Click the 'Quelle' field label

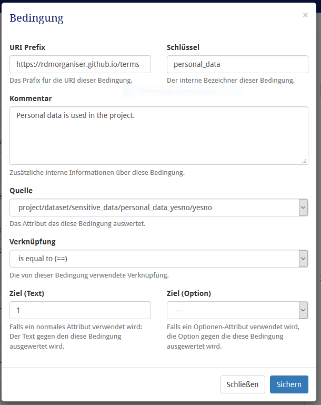[21, 191]
